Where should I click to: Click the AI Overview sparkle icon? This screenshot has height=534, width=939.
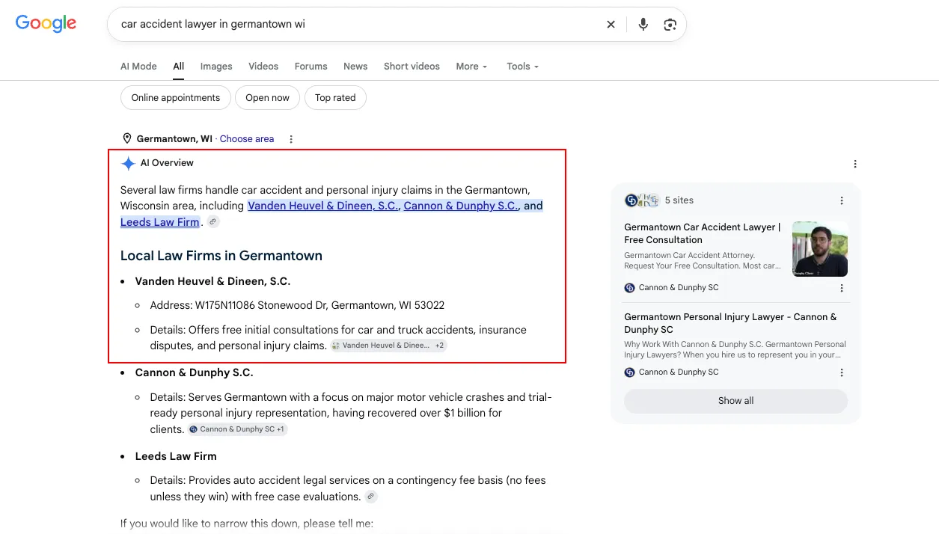point(128,163)
